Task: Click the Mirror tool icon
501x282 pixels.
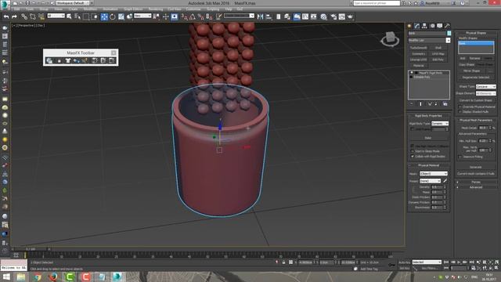Action: [x=261, y=16]
